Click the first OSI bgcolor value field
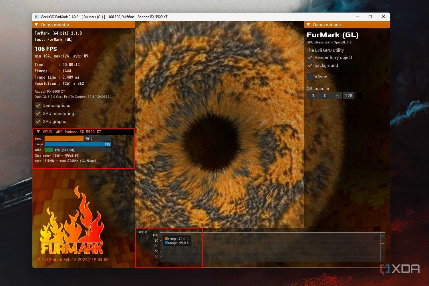Viewport: 429px width, 286px height. 312,96
